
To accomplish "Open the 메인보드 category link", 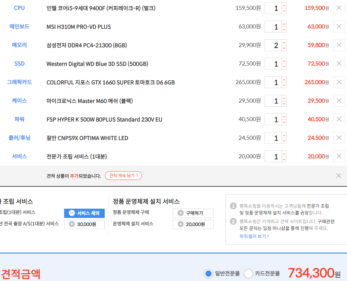I will [x=19, y=27].
